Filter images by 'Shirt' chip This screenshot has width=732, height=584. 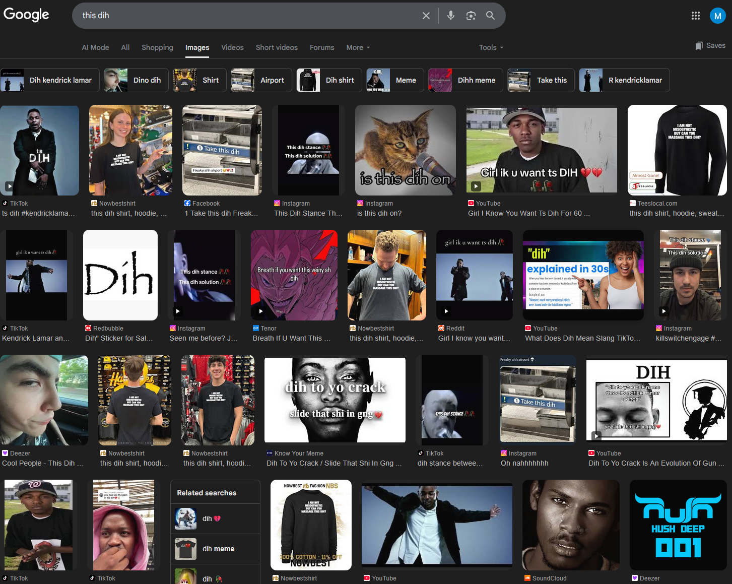click(x=199, y=80)
